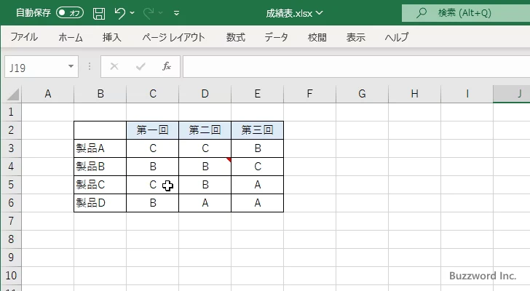Screen dimensions: 530x291
Task: Click cell containing 第二回
Action: point(205,130)
